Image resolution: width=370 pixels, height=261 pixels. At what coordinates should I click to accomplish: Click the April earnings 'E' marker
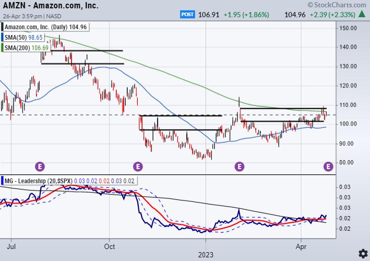328,167
